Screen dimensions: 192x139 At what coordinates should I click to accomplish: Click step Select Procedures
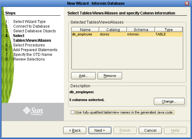point(29,45)
